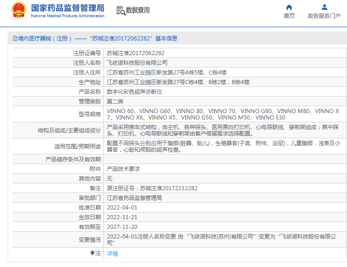This screenshot has width=347, height=267.
Task: Click the 产品名称 row label
Action: click(90, 92)
